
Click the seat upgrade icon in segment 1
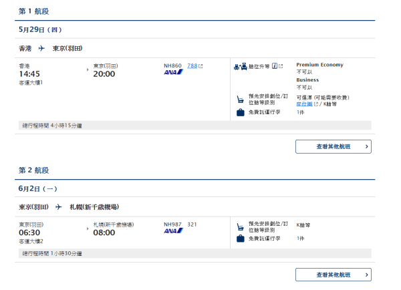coord(240,65)
